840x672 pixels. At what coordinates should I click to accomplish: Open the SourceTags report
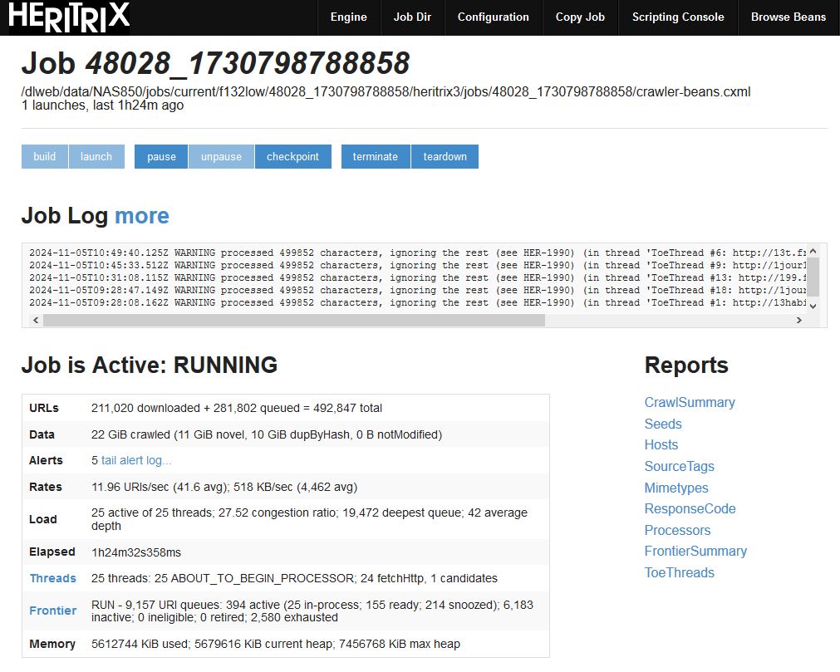point(680,466)
